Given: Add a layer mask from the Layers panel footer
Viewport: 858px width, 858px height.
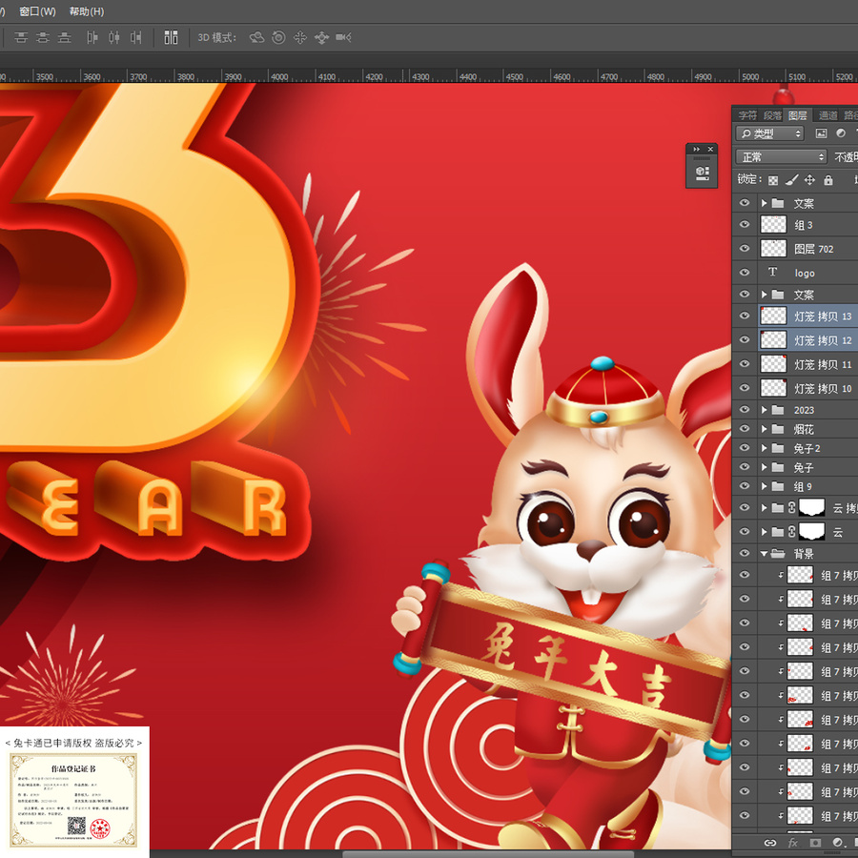Looking at the screenshot, I should pos(815,843).
